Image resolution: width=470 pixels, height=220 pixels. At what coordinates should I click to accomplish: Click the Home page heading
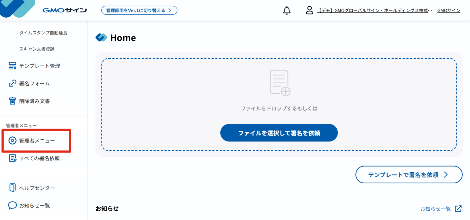coord(123,38)
